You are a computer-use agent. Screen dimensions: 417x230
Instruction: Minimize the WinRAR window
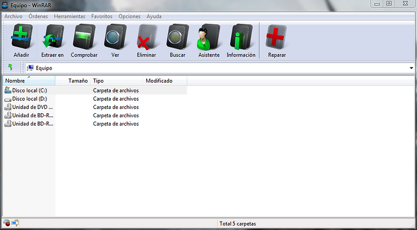[377, 4]
